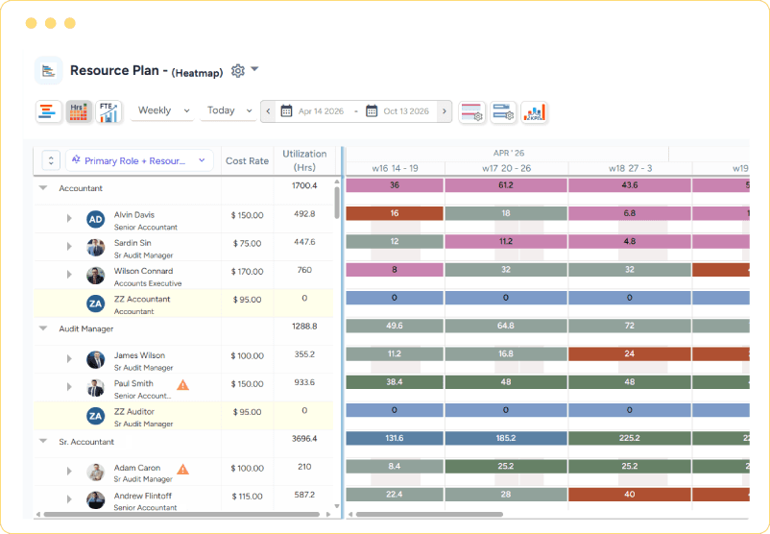Click James Wilson profile photo
The image size is (770, 534).
[96, 359]
